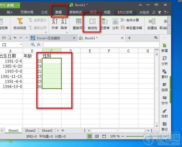Sort descending with 降序 icon
Viewport: 182px width, 147px height.
click(64, 21)
